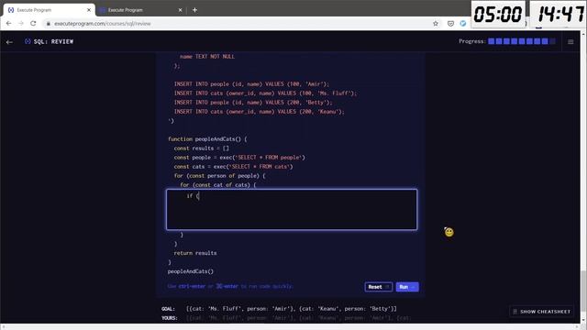The height and width of the screenshot is (330, 587).
Task: Click the lesson back arrow beside SQL: REVIEW
Action: coord(9,42)
